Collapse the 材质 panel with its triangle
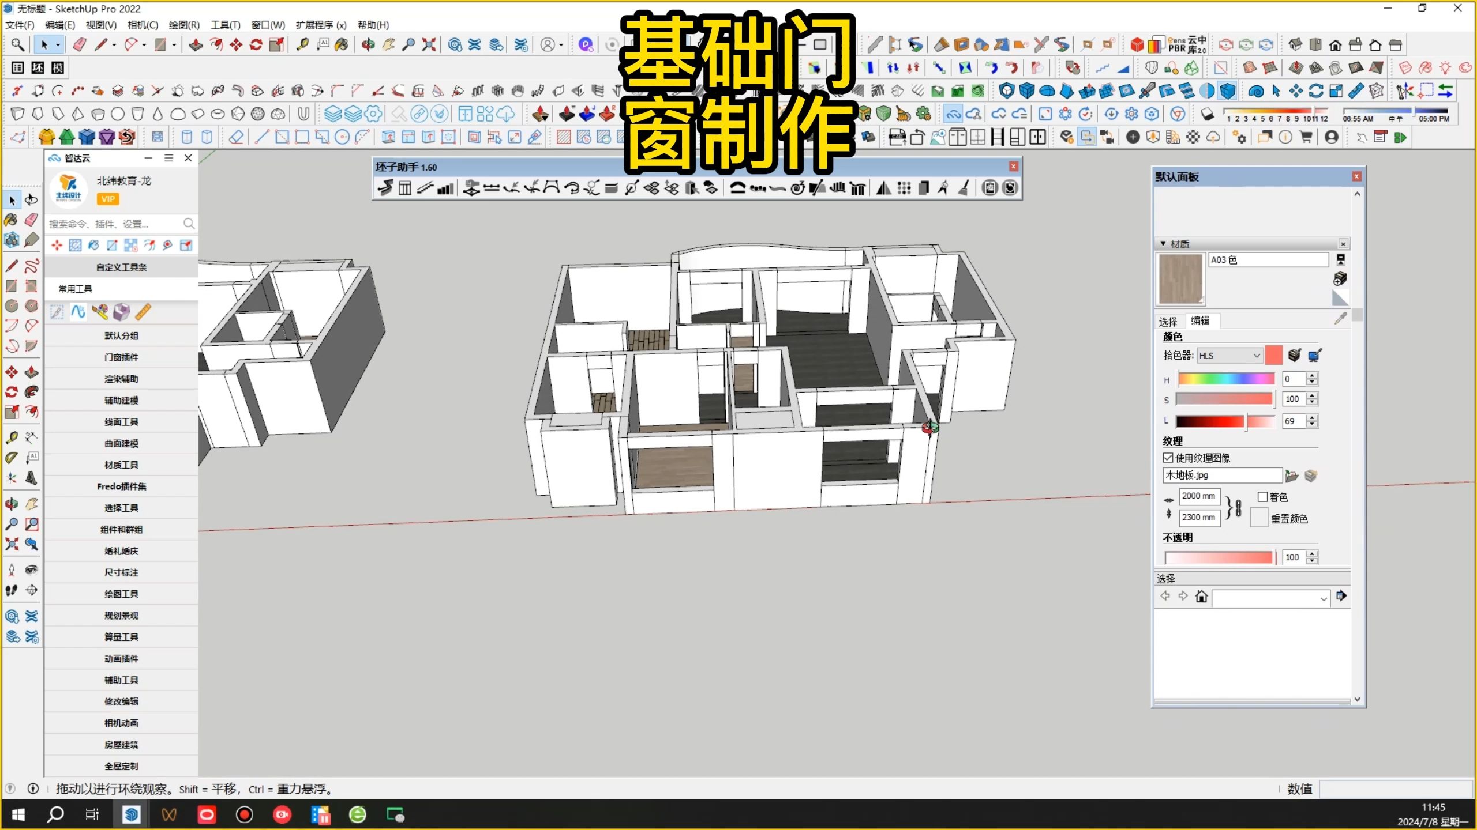Screen dimensions: 1477x830 (x=1163, y=243)
